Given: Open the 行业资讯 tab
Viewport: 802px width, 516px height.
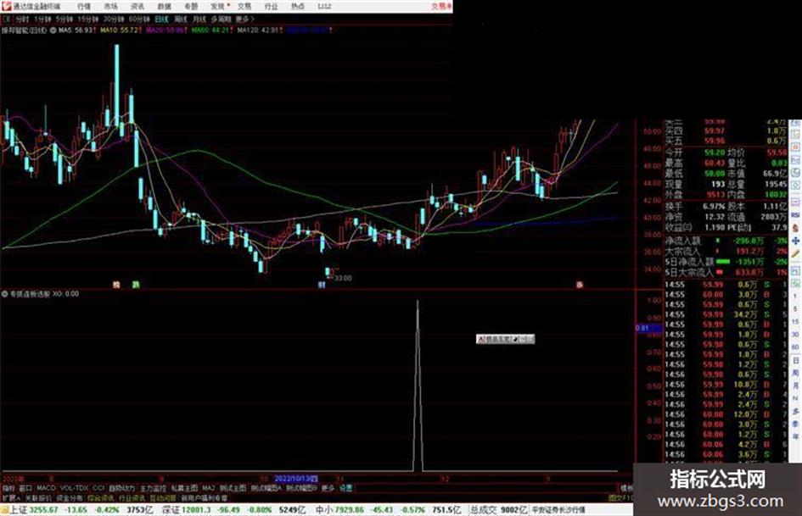Looking at the screenshot, I should click(x=132, y=497).
